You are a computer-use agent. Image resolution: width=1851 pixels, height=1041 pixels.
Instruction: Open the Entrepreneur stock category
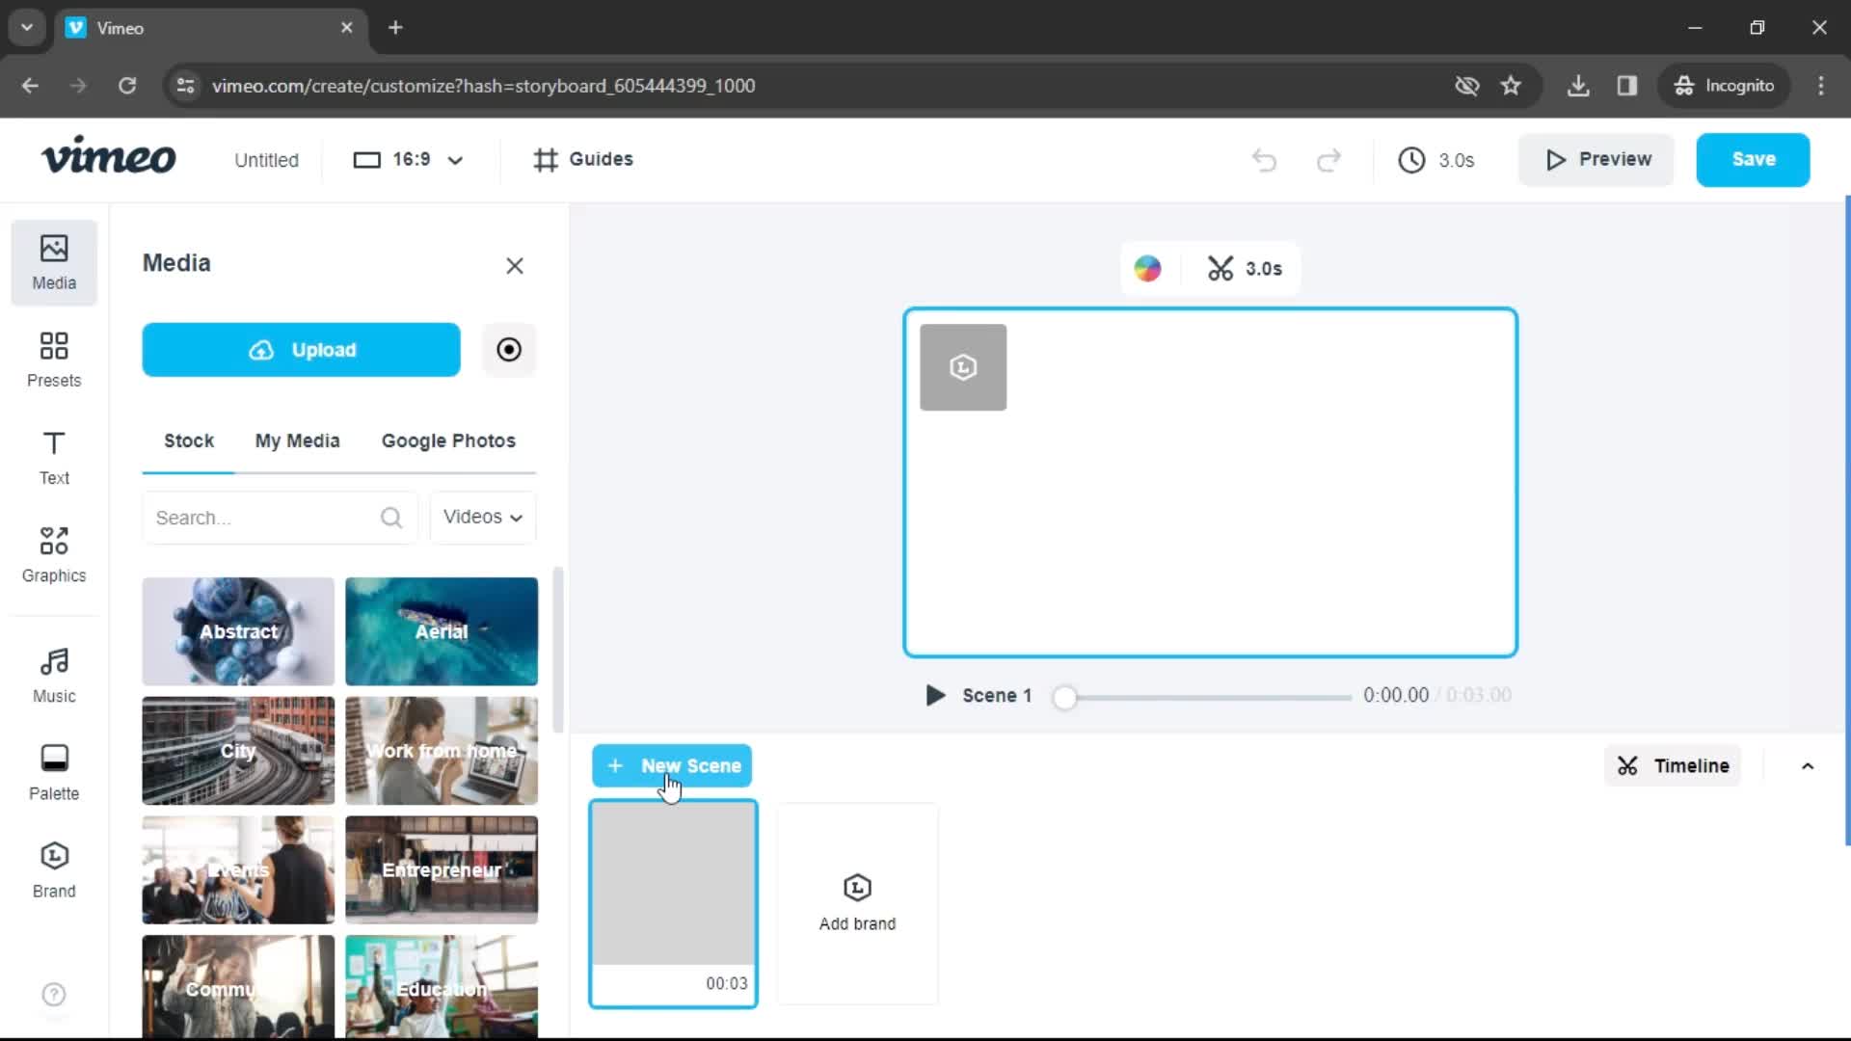click(442, 870)
